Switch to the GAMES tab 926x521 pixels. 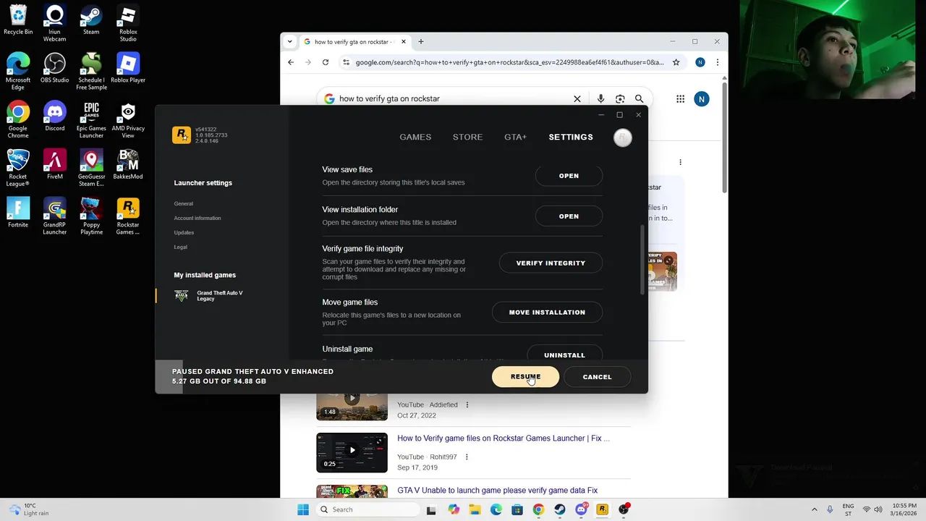(415, 137)
